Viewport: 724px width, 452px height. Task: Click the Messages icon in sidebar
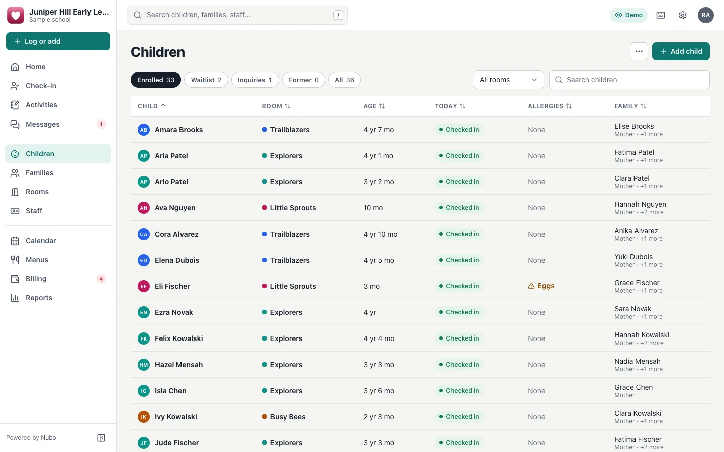coord(15,124)
